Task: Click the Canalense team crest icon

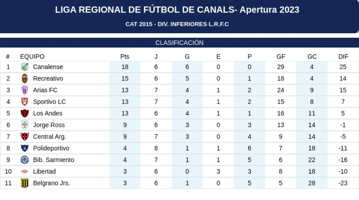Action: (x=25, y=67)
